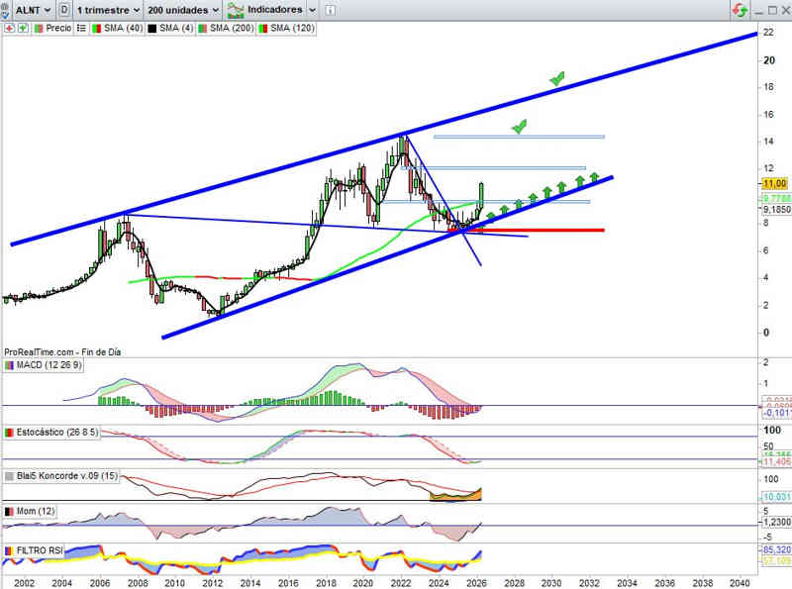This screenshot has height=589, width=792.
Task: Click the green plus icon beside Precio
Action: click(x=23, y=29)
